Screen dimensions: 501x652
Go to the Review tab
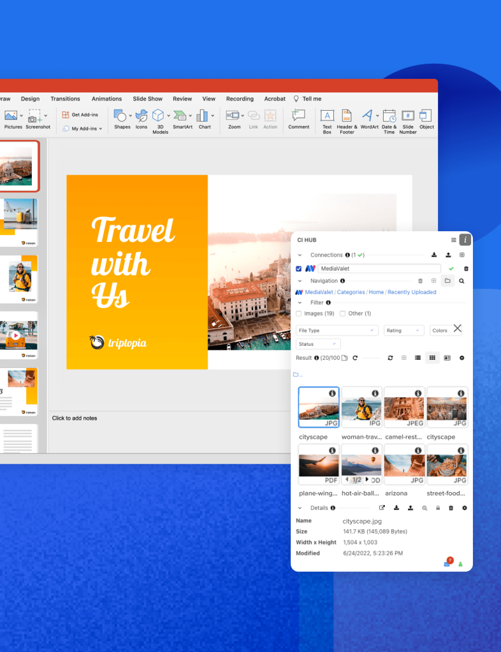click(182, 99)
